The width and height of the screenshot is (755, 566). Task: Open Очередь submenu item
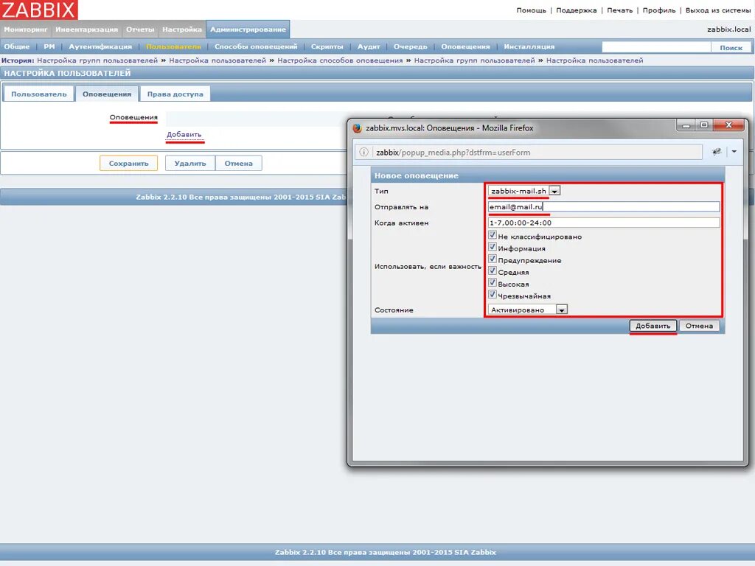pyautogui.click(x=410, y=46)
